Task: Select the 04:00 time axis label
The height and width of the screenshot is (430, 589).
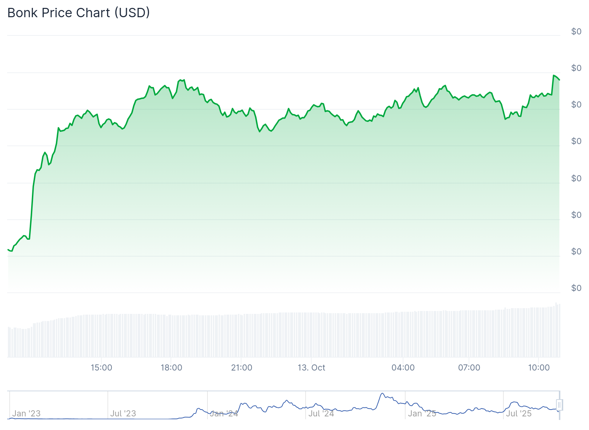Action: click(x=403, y=368)
